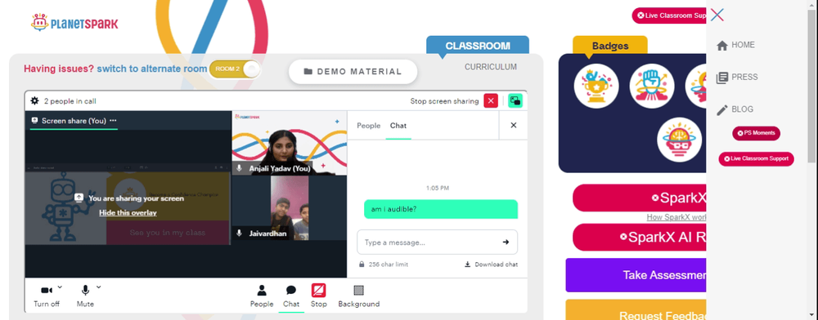Go to HOME in side menu
This screenshot has height=320, width=818.
tap(735, 45)
